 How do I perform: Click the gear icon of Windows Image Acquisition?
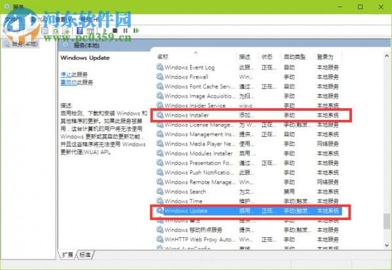[160, 96]
